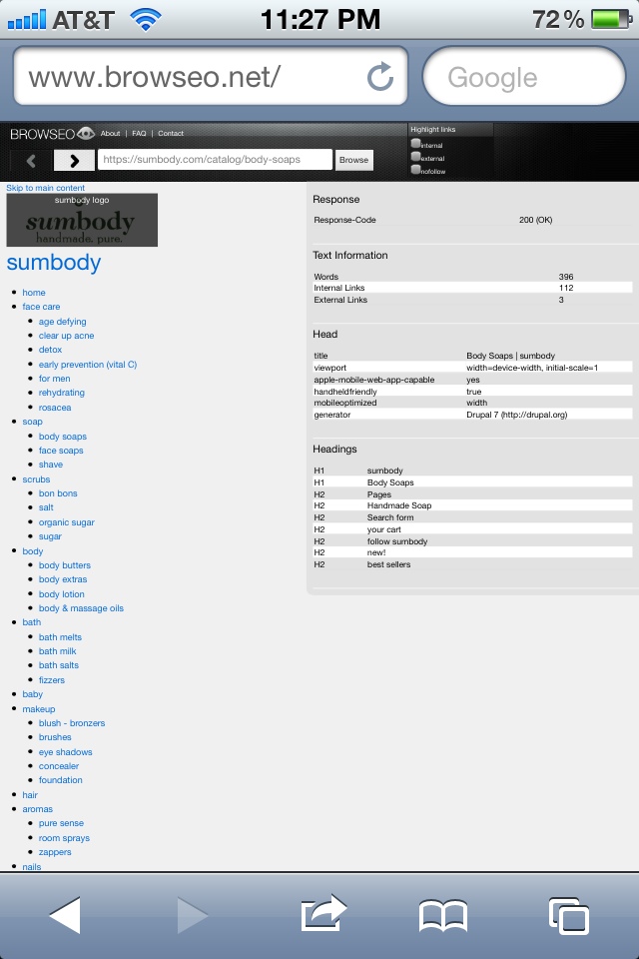Viewport: 639px width, 959px height.
Task: Tap the Safari reload page icon
Action: click(x=380, y=77)
